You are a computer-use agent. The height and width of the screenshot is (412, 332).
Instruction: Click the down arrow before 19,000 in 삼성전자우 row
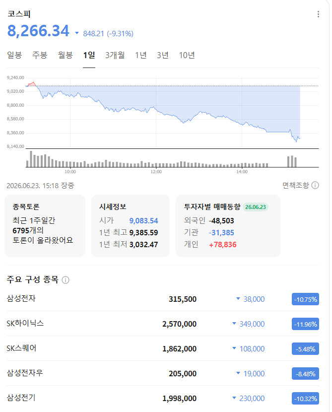[x=238, y=373]
